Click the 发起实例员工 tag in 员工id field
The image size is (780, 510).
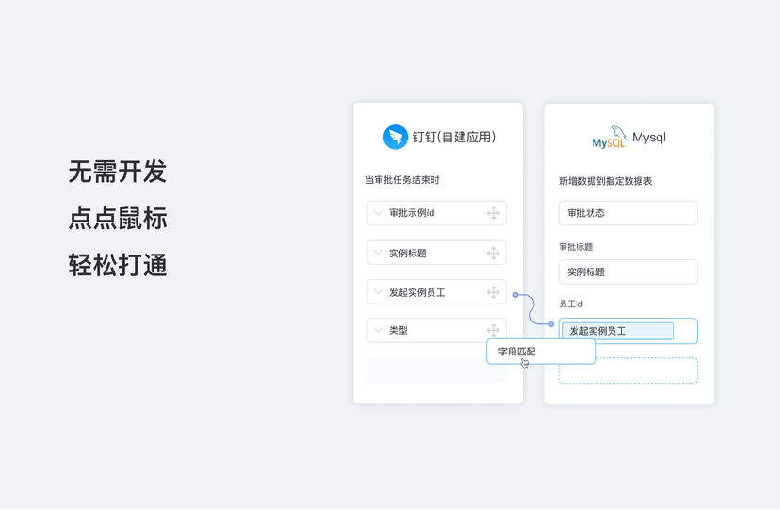pyautogui.click(x=618, y=331)
